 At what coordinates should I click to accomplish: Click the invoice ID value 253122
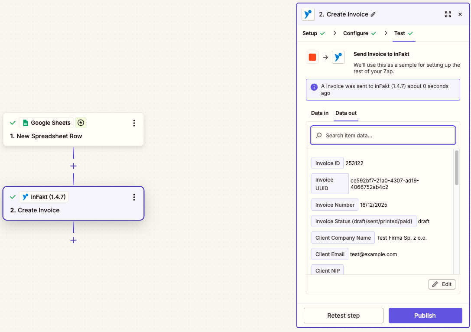pyautogui.click(x=354, y=163)
